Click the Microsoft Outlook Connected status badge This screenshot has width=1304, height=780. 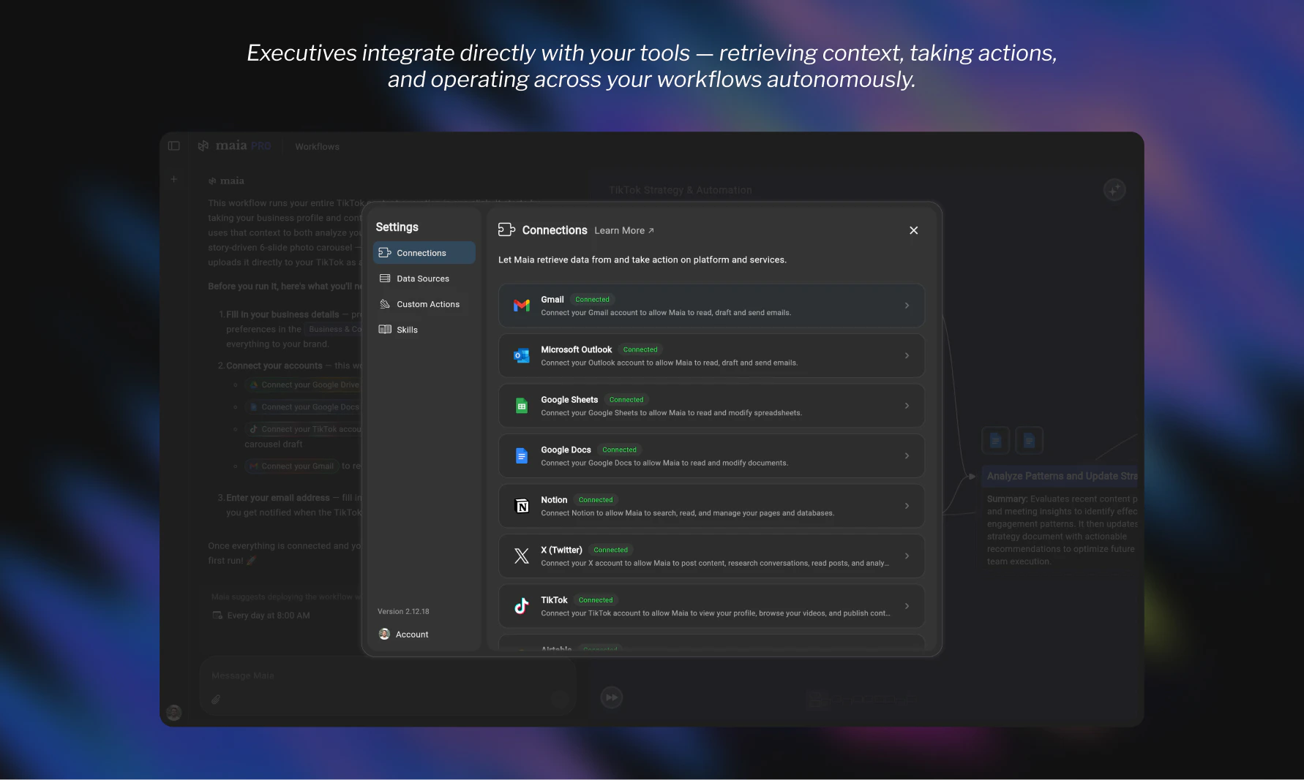(x=640, y=349)
